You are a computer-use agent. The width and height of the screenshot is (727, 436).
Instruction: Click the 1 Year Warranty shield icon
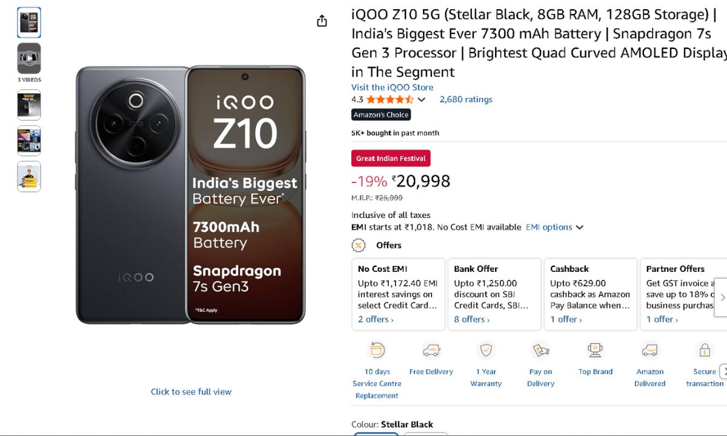486,350
